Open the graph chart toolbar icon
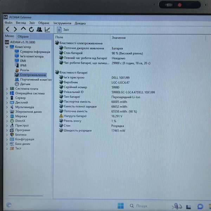The image size is (211, 211). click(47, 30)
